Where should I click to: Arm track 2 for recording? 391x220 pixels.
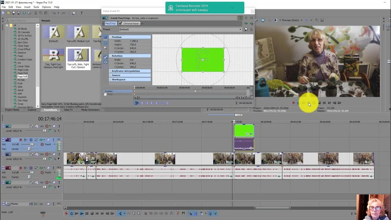pos(20,140)
